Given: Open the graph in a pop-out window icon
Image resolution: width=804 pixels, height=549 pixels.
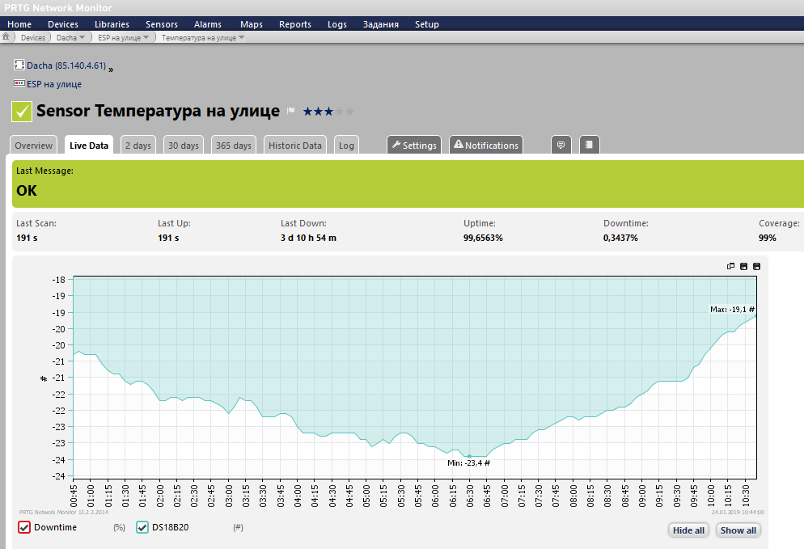Looking at the screenshot, I should [730, 266].
